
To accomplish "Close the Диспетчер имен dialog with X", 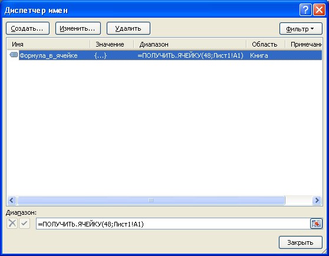I will pos(319,10).
